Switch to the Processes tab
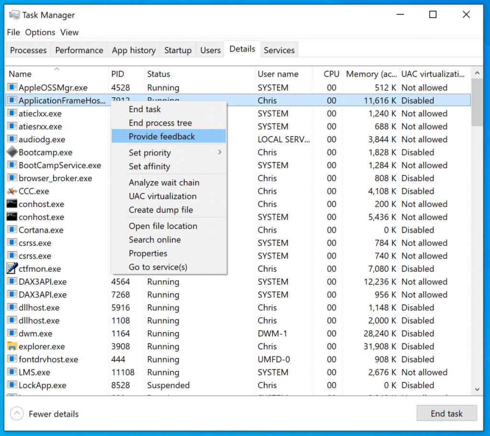This screenshot has width=490, height=436. pyautogui.click(x=28, y=50)
